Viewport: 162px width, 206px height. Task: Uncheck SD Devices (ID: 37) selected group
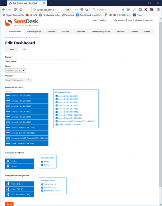pos(43,191)
